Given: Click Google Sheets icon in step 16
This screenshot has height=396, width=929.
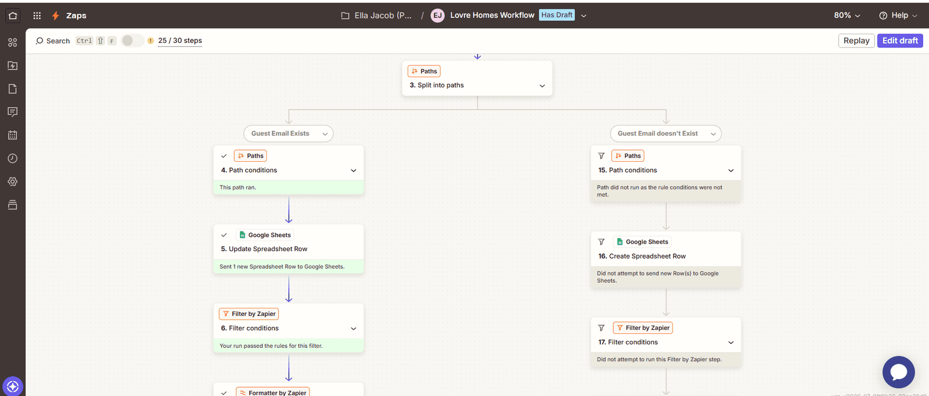Looking at the screenshot, I should pos(620,242).
